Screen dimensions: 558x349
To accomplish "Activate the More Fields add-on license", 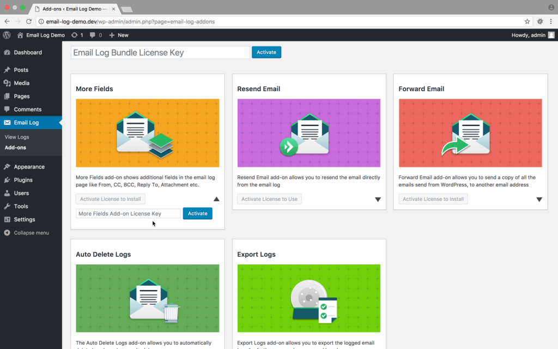I will click(197, 214).
